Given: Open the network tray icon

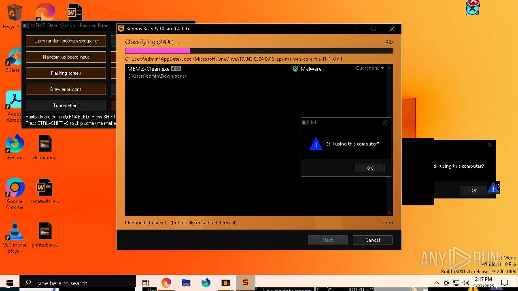Looking at the screenshot, I should point(456,283).
